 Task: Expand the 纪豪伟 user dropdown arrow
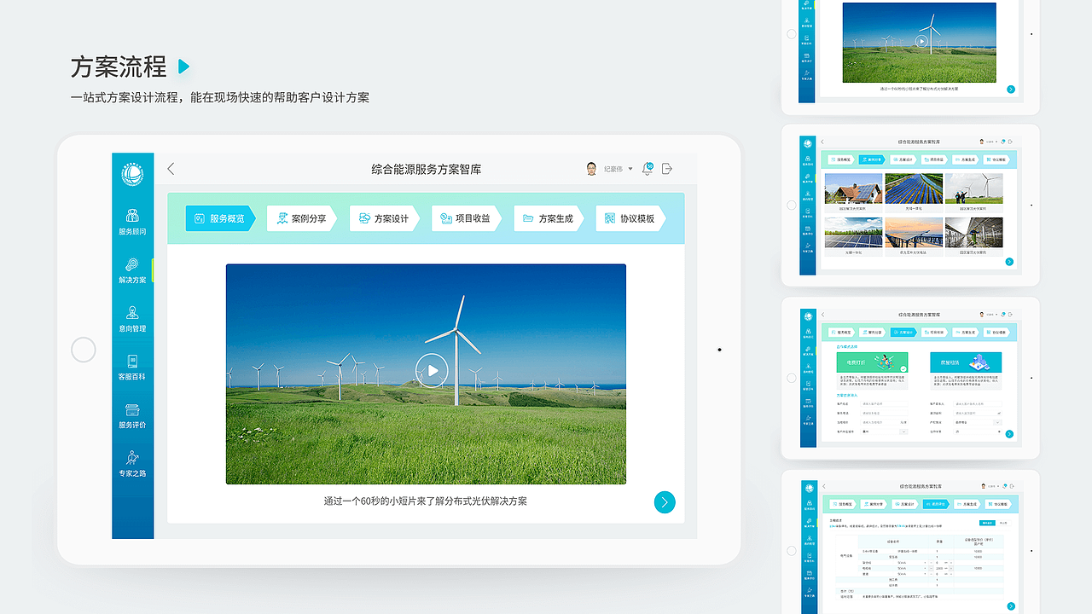630,169
